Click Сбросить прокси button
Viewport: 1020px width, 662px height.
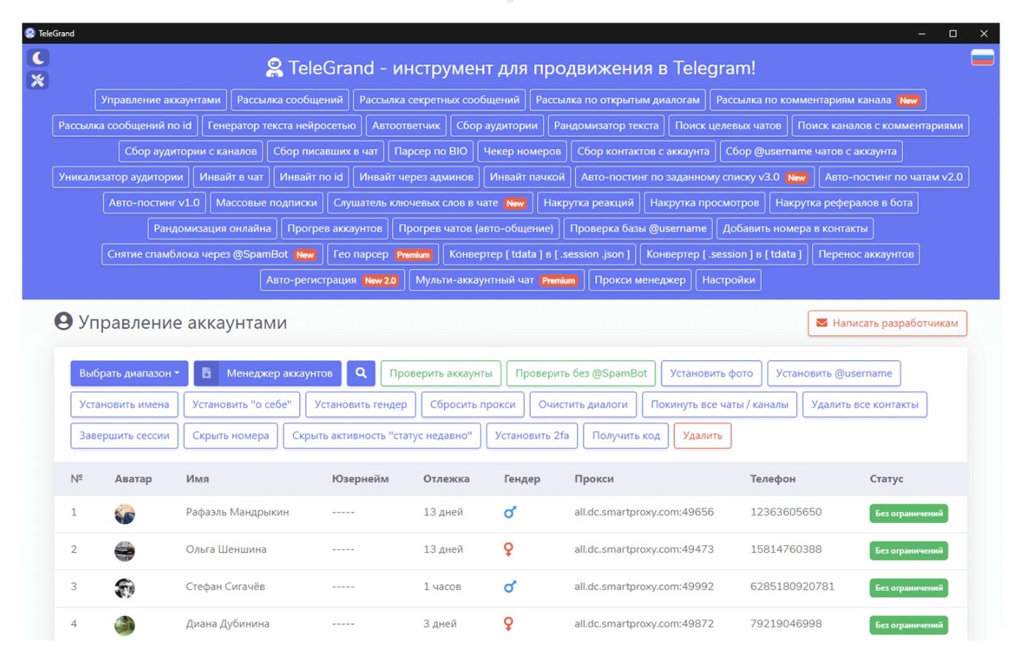(473, 405)
